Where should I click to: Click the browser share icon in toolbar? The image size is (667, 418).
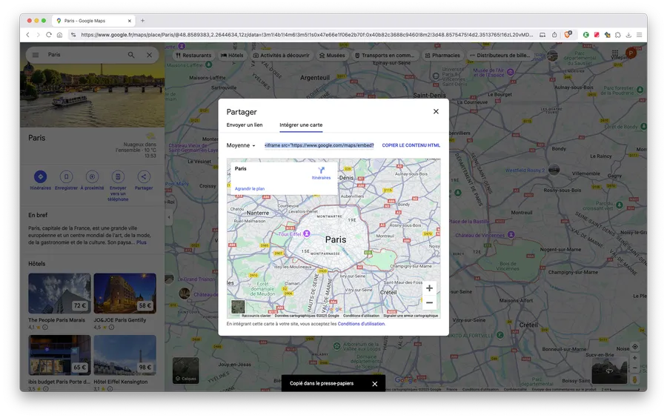pyautogui.click(x=554, y=35)
